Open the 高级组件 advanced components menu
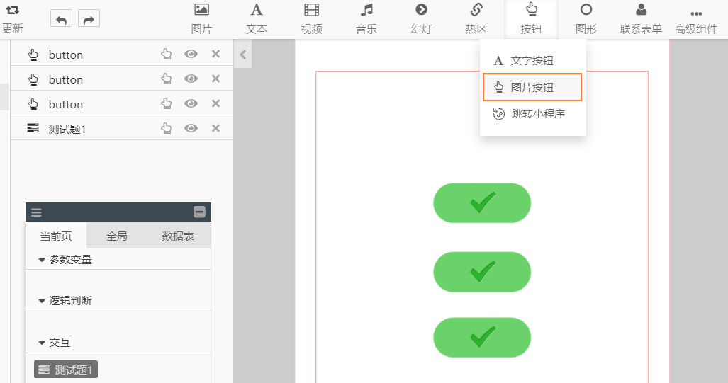The height and width of the screenshot is (383, 728). pos(696,19)
